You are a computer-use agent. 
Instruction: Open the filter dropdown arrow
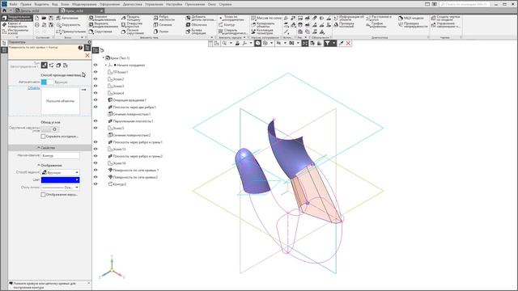(334, 43)
